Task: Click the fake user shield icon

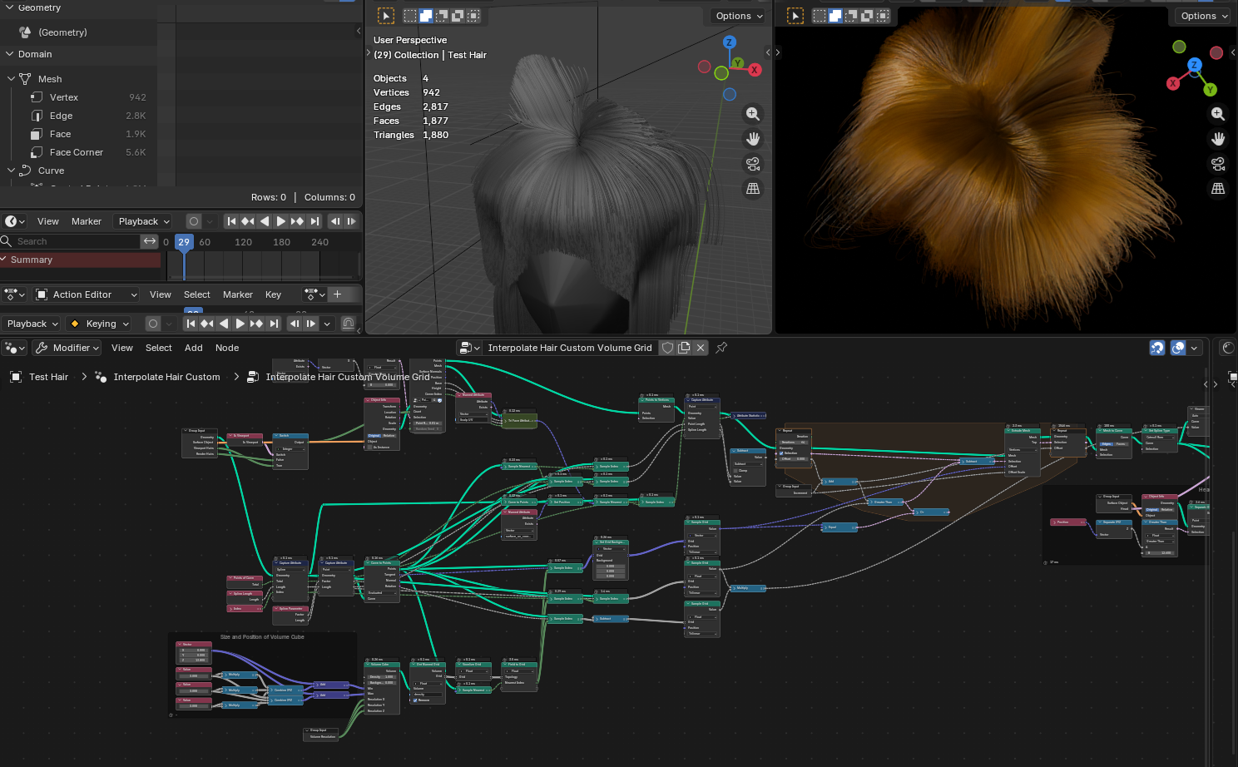Action: (667, 348)
